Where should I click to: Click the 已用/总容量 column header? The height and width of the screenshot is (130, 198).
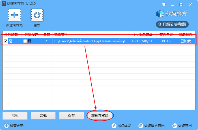coord(143,35)
